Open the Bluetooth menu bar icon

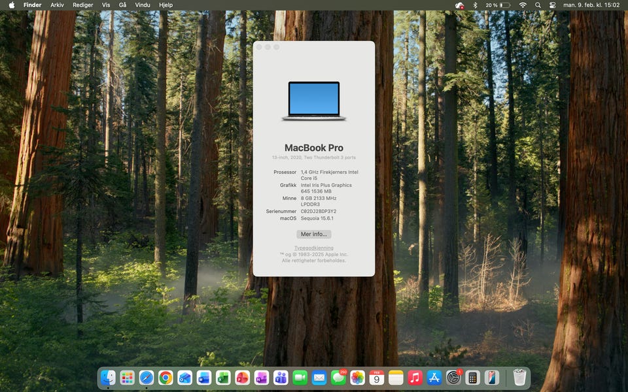tap(475, 5)
